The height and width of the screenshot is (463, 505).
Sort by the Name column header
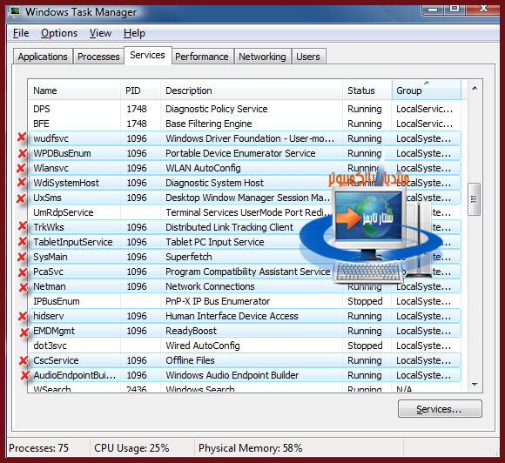click(74, 91)
